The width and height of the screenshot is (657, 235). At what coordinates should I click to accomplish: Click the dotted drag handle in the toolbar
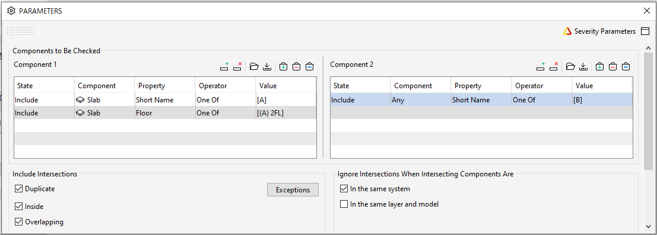21,31
